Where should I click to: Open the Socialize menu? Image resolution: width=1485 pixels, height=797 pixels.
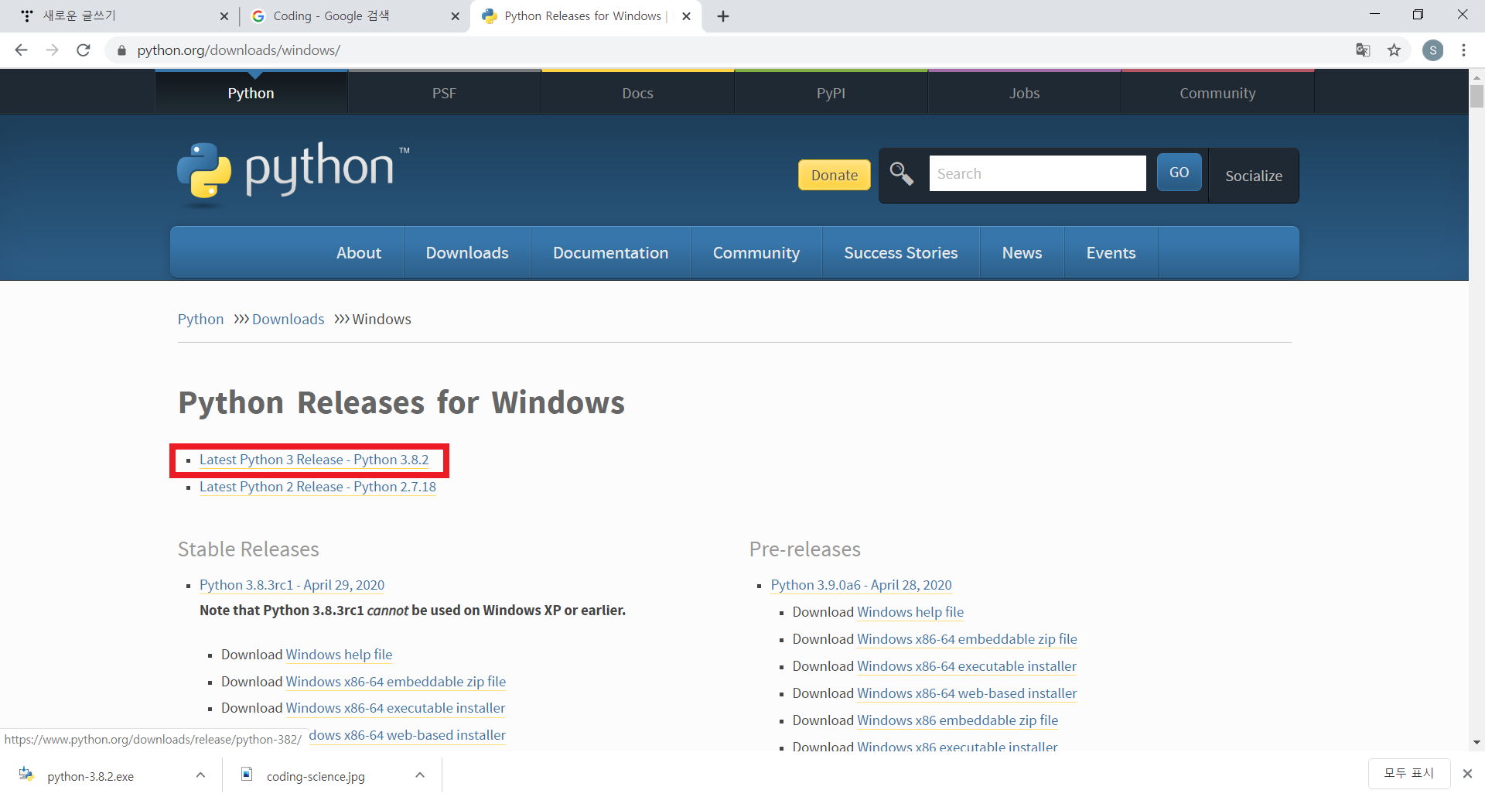coord(1253,176)
